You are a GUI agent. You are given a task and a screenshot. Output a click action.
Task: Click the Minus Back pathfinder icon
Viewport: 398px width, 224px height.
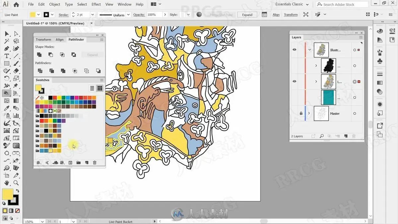pyautogui.click(x=98, y=71)
